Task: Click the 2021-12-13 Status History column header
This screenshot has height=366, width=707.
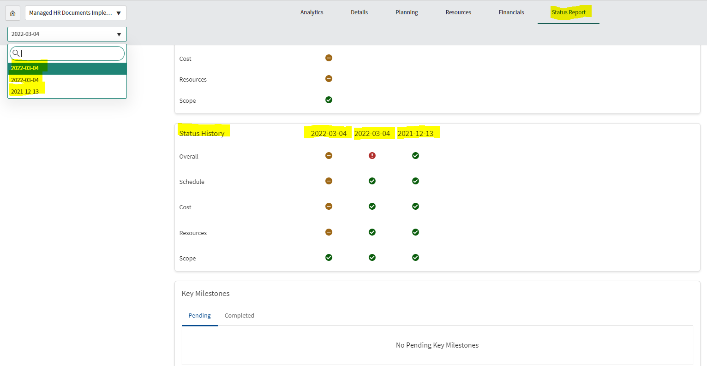Action: coord(415,134)
